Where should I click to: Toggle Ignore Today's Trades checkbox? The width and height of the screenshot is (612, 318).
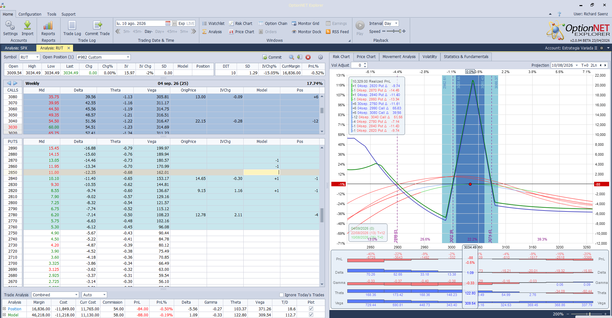[x=281, y=295]
